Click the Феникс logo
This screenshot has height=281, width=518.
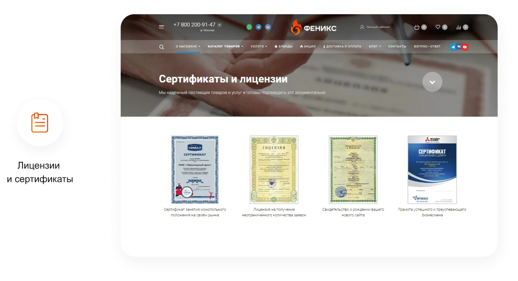pyautogui.click(x=314, y=27)
